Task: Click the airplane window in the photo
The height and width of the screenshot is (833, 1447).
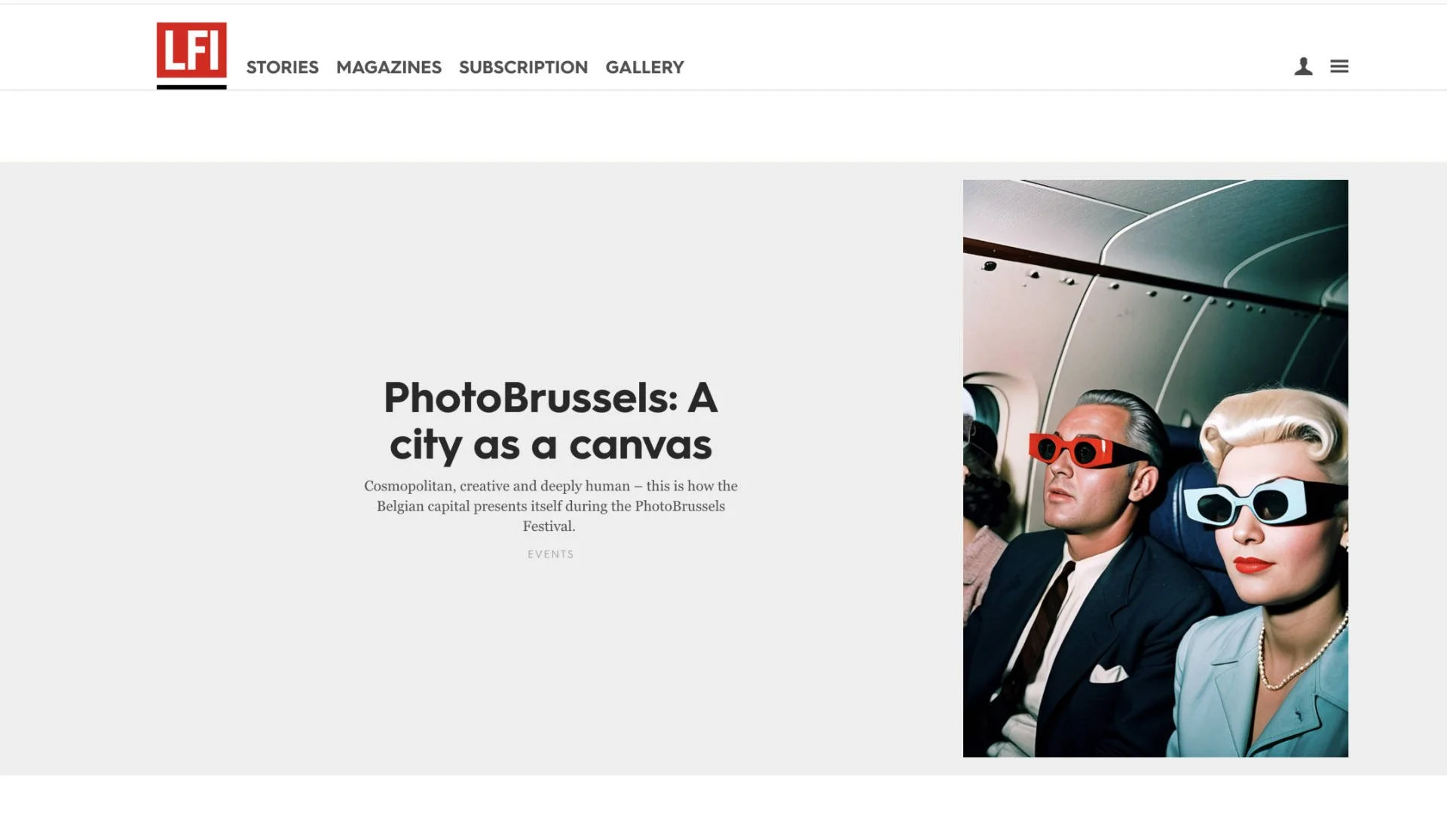Action: (980, 422)
